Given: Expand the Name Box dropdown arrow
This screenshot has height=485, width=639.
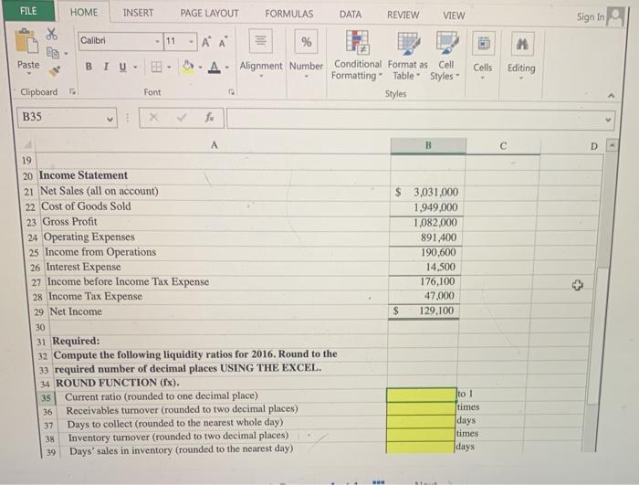Looking at the screenshot, I should 110,119.
